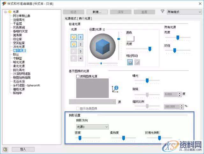
Task: Select the highlighted 两个光源 style
Action: pos(19,51)
